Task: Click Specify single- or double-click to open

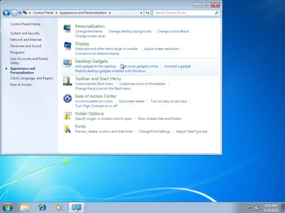Action: coord(104,119)
